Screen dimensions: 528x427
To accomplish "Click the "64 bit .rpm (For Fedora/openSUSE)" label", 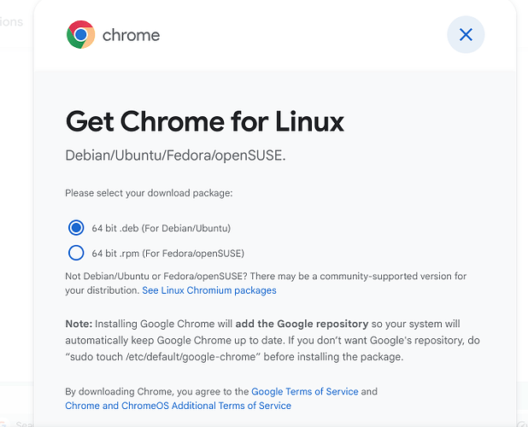I will pos(168,253).
